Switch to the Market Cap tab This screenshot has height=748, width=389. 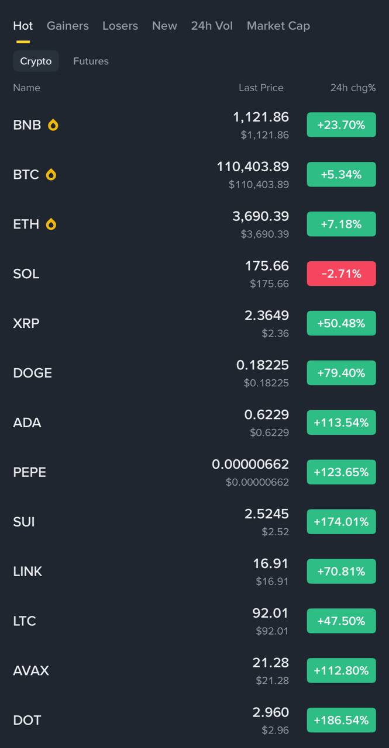[278, 26]
